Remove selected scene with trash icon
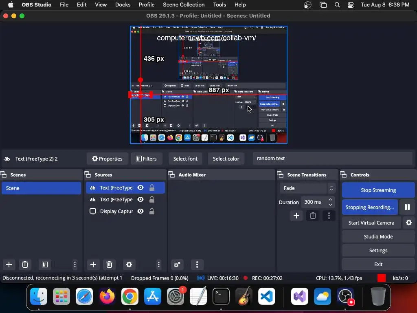Viewport: 417px width, 313px height. point(25,264)
